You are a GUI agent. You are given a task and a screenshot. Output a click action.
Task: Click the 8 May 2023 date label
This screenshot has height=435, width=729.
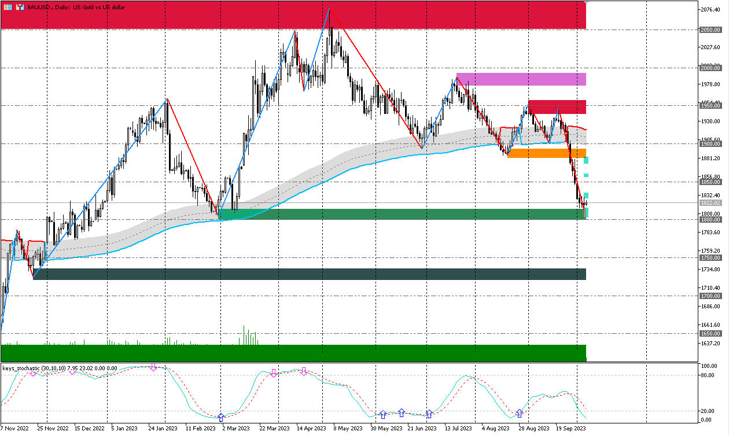348,429
